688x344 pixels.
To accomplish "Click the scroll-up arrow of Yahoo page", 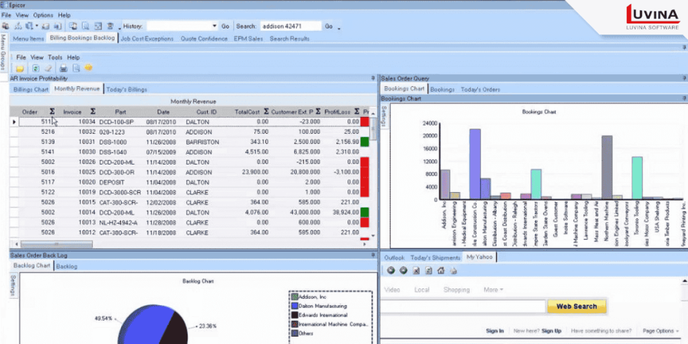I will coord(685,281).
